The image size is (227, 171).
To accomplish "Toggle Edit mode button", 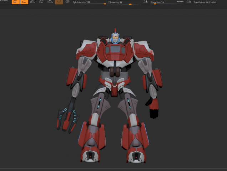I will [15, 2].
